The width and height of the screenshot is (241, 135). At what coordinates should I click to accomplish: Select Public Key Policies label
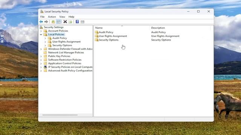click(x=59, y=56)
